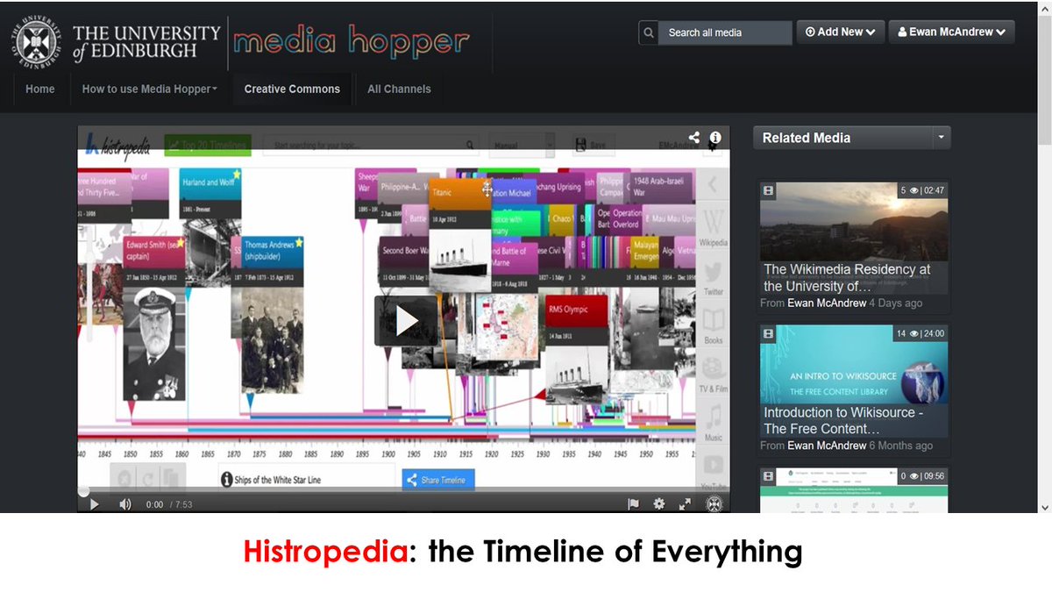Click the 14 views 24:00 badge
Screen dimensions: 1052x592
pyautogui.click(x=920, y=334)
